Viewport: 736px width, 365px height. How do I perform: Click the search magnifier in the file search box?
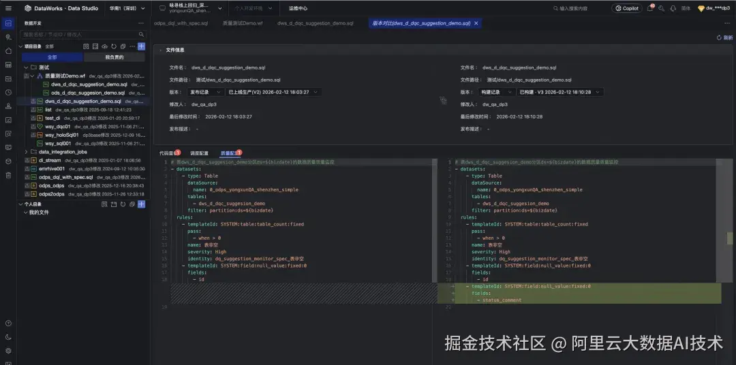pyautogui.click(x=141, y=34)
